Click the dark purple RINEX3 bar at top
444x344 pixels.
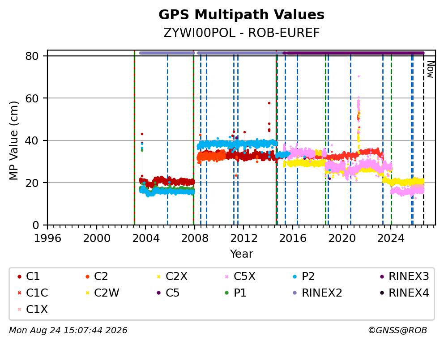tap(354, 53)
